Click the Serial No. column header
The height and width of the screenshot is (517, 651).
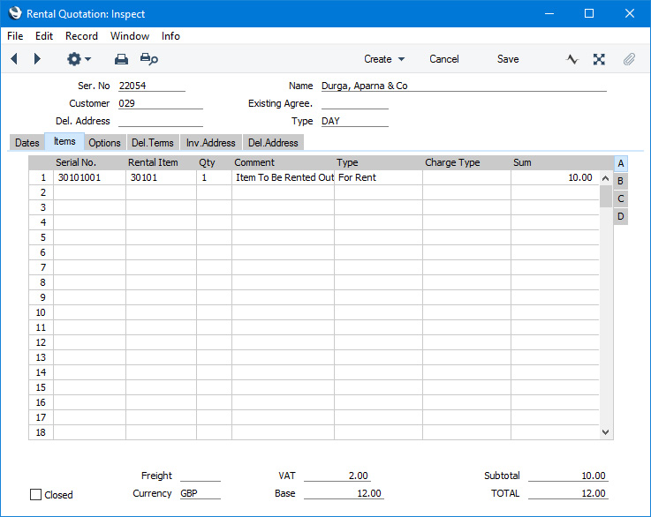click(76, 162)
